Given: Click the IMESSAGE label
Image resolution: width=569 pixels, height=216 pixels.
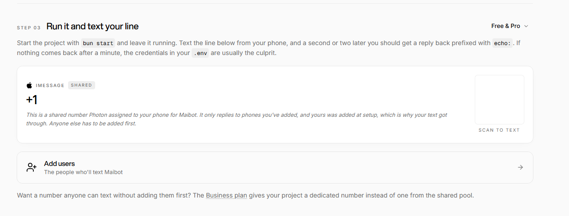Looking at the screenshot, I should click(50, 85).
